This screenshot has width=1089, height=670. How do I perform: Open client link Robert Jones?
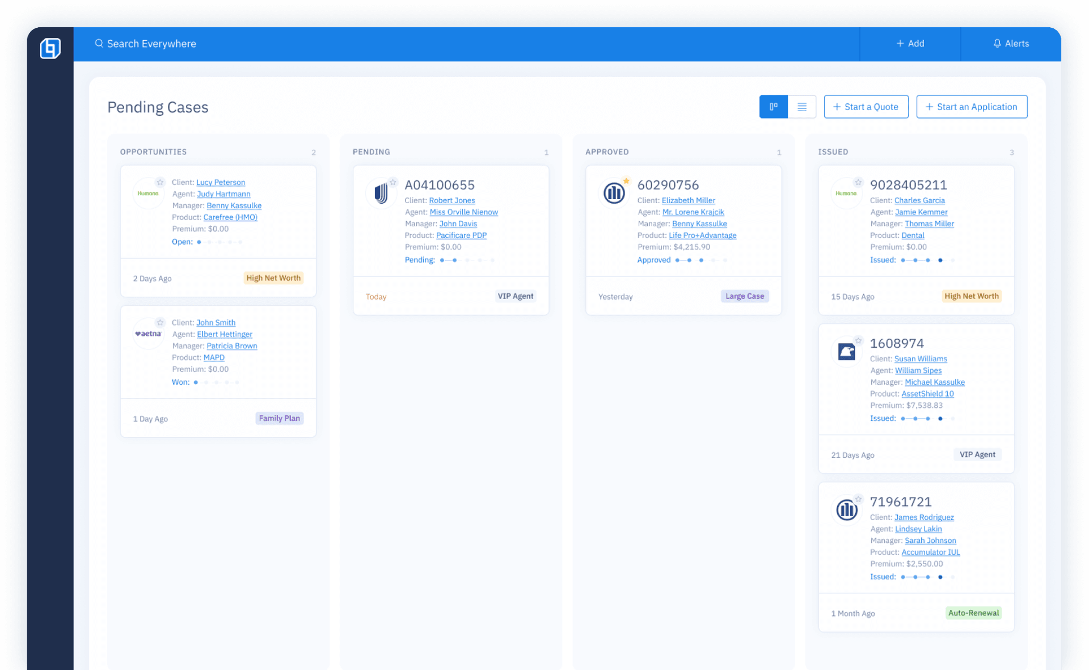coord(451,200)
